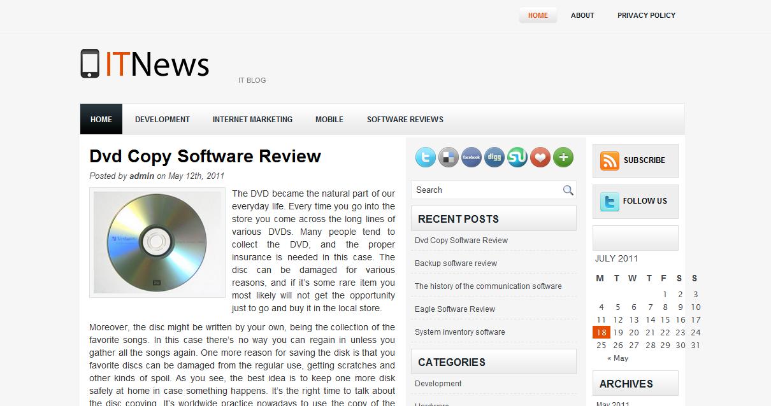Click the Delicious bookmark icon

tap(449, 157)
